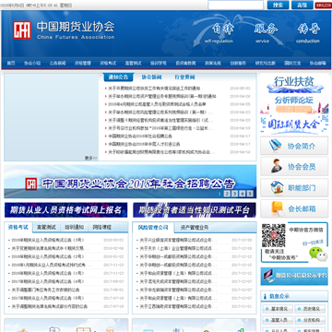
Task: Click the computer icon in 期货公司信息公示平台 banner
Action: pos(268,276)
